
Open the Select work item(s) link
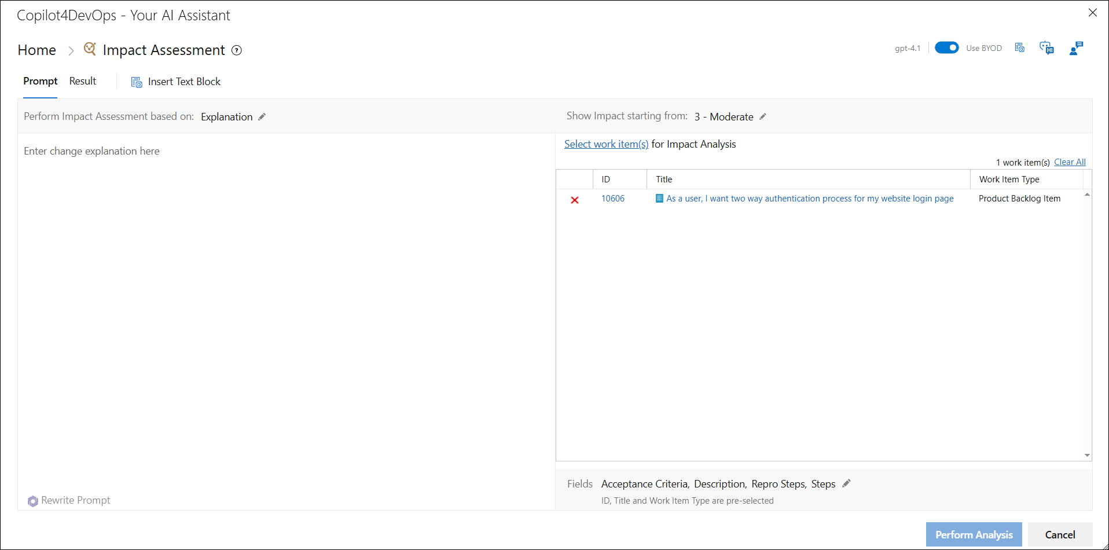pyautogui.click(x=606, y=144)
